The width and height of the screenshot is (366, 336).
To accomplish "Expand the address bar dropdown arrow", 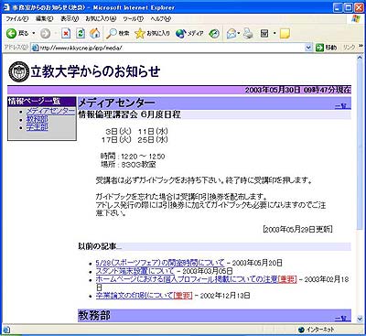I will (308, 48).
